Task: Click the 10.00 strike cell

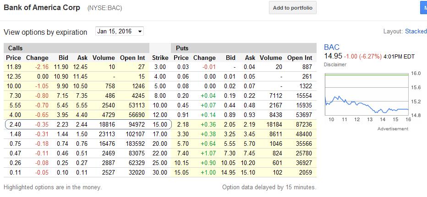Action: 160,105
